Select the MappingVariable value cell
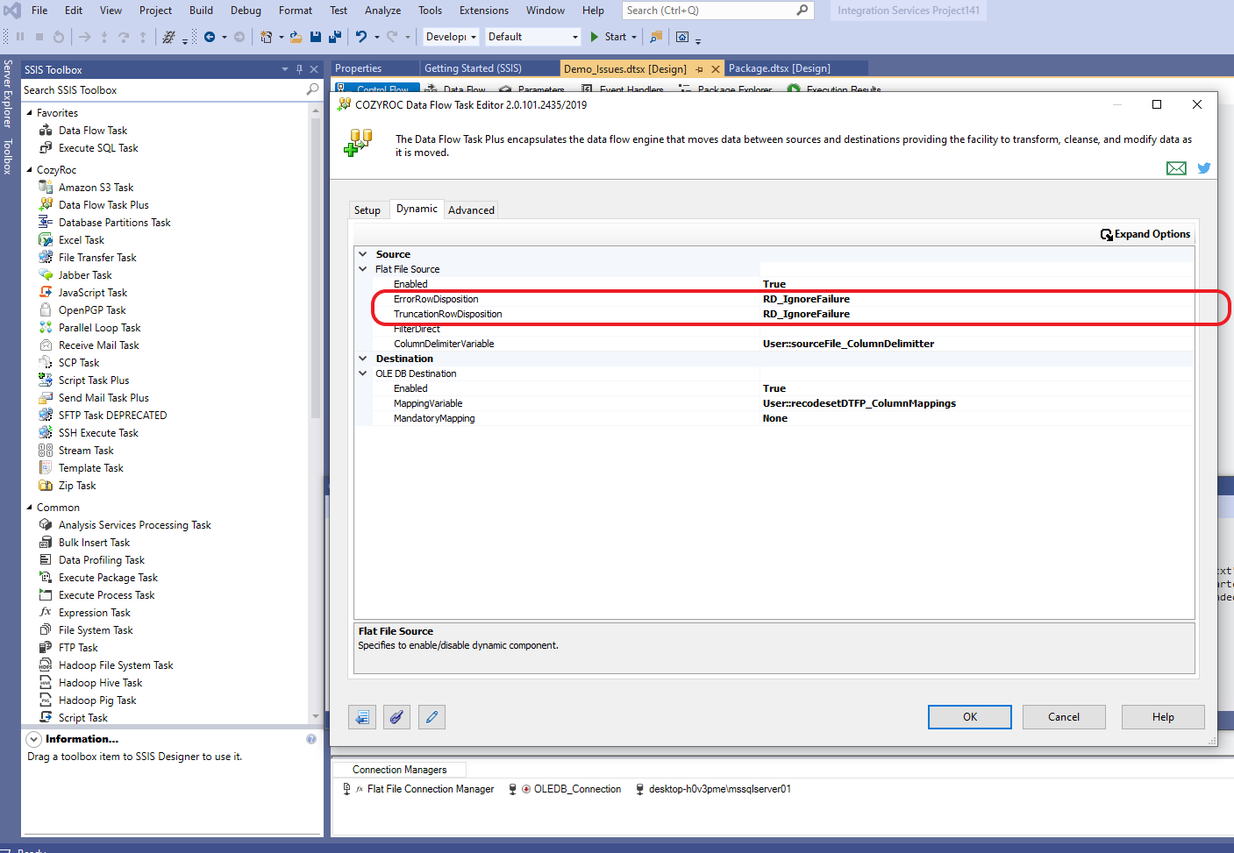The image size is (1234, 853). coord(977,403)
